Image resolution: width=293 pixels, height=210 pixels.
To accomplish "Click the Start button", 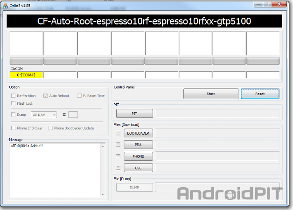I will click(x=211, y=94).
